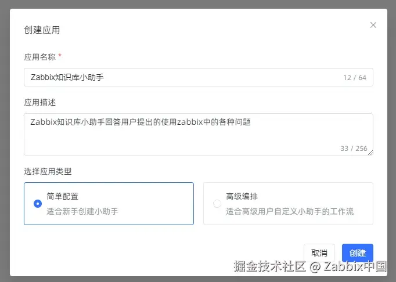Screen dimensions: 396x282
Task: Select the 高级编排 radio button
Action: (x=217, y=204)
